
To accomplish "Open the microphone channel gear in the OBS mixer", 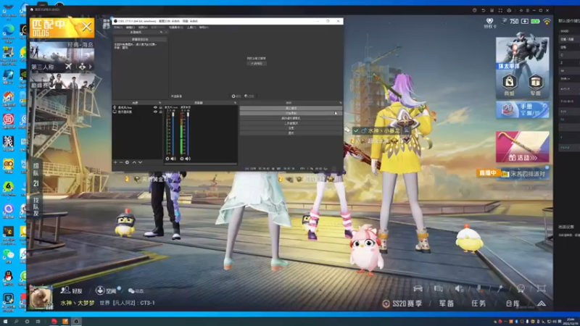I will 167,159.
